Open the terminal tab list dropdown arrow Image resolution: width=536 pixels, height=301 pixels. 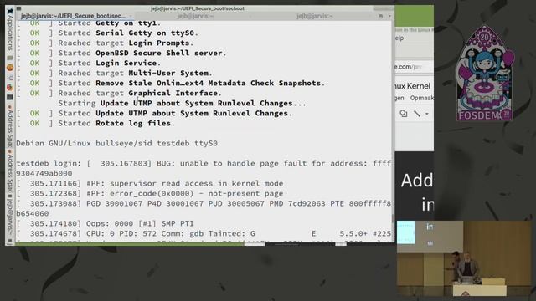pyautogui.click(x=389, y=16)
